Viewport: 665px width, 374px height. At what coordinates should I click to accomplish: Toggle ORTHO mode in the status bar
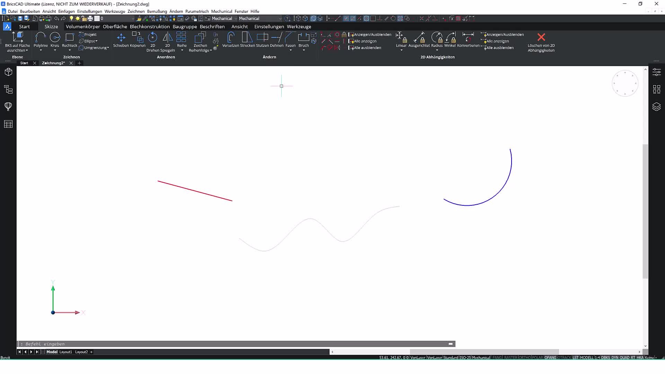pyautogui.click(x=525, y=357)
